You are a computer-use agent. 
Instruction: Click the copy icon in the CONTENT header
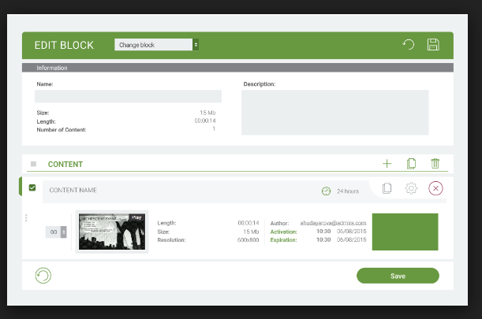click(411, 164)
